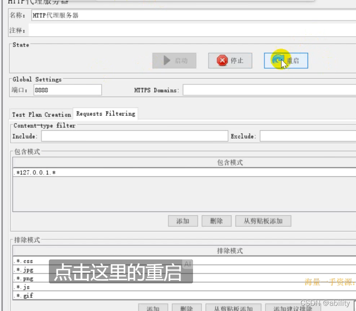Click 添加 under the 包含模式 list
356x311 pixels.
pos(183,221)
